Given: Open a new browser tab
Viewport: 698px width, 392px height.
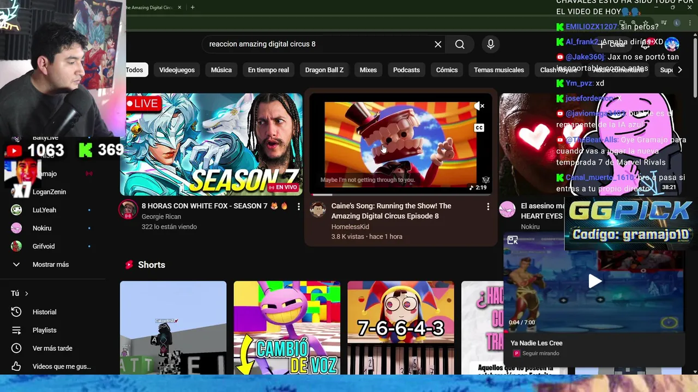Looking at the screenshot, I should (192, 8).
